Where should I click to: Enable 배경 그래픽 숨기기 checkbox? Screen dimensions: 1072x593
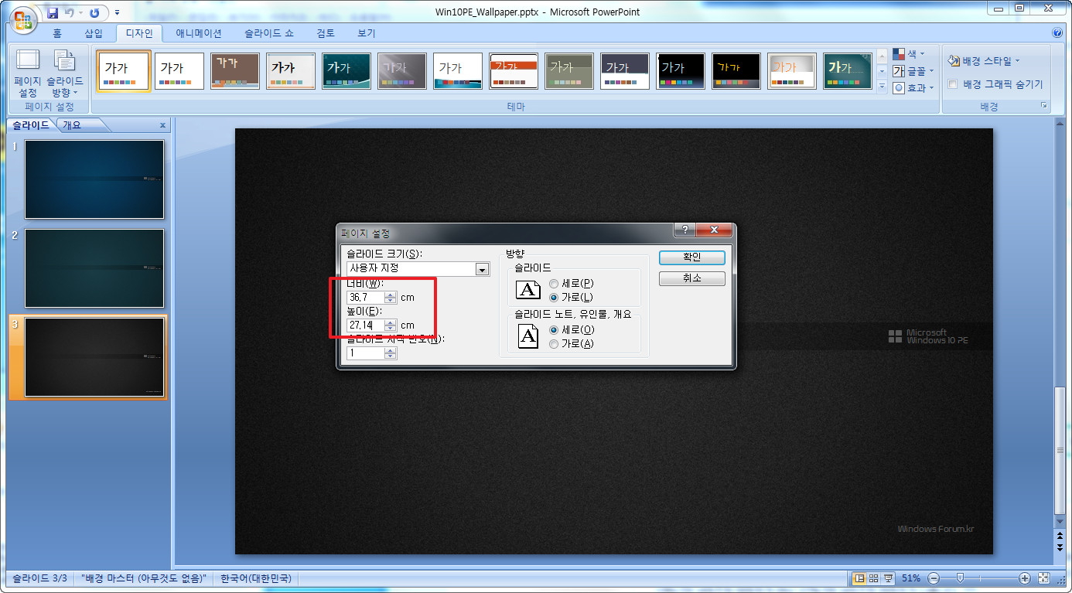(x=954, y=84)
